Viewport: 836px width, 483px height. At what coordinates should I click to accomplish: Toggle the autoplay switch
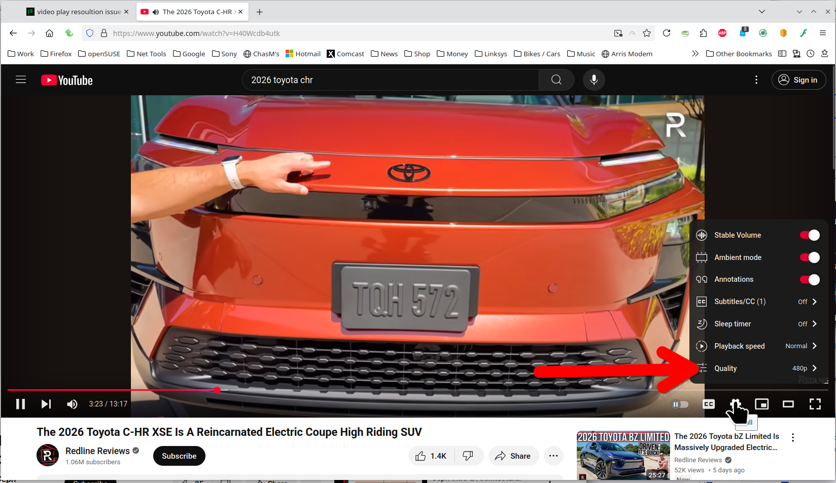(x=680, y=404)
